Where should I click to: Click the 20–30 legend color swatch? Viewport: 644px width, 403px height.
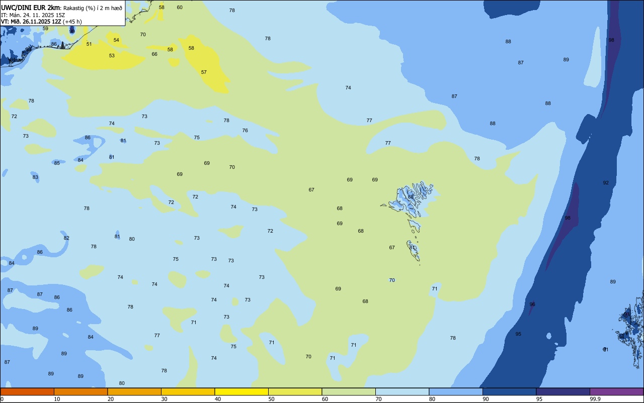pyautogui.click(x=134, y=391)
